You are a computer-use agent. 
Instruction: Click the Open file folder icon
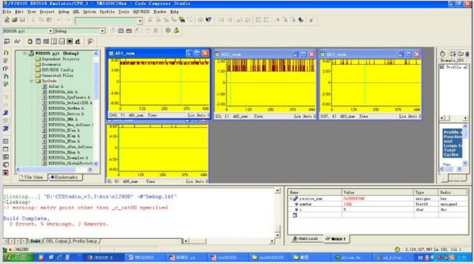[15, 20]
